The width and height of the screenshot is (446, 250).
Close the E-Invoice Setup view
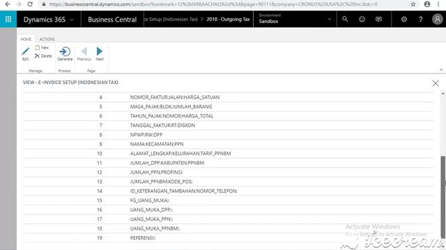[435, 83]
